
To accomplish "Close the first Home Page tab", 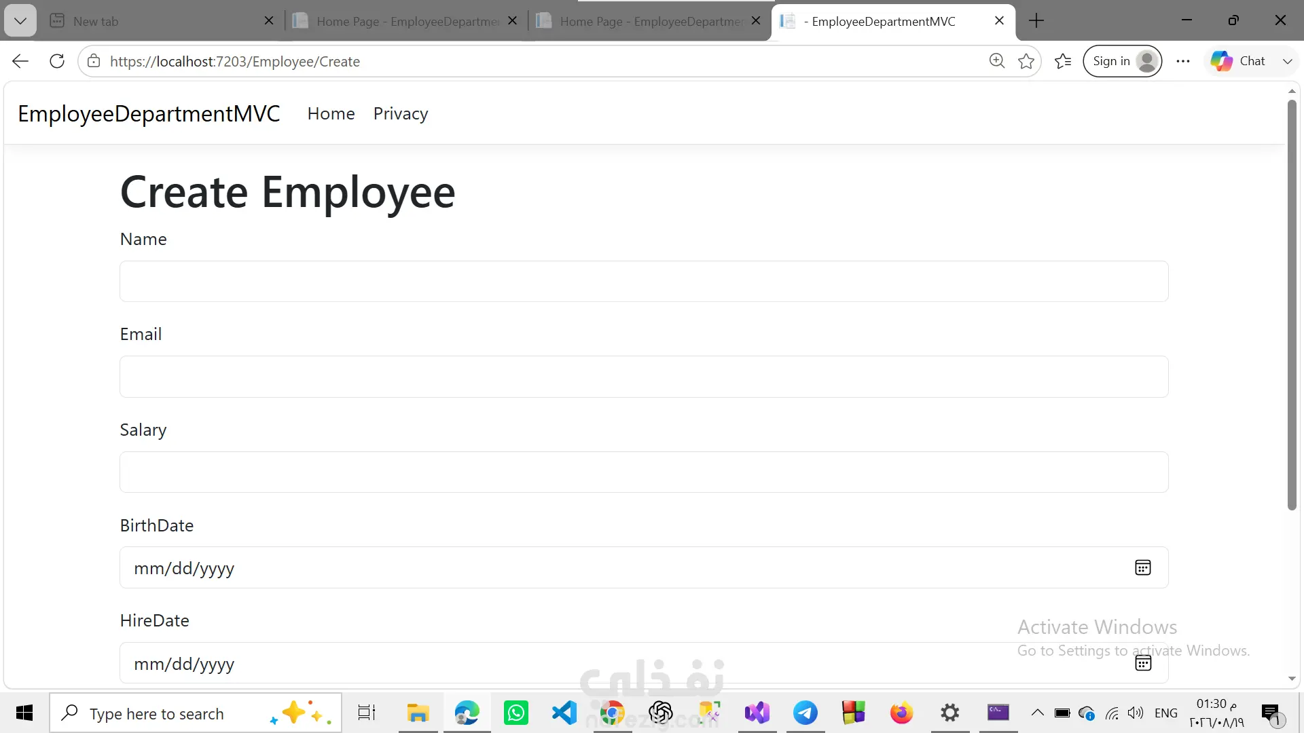I will tap(513, 21).
